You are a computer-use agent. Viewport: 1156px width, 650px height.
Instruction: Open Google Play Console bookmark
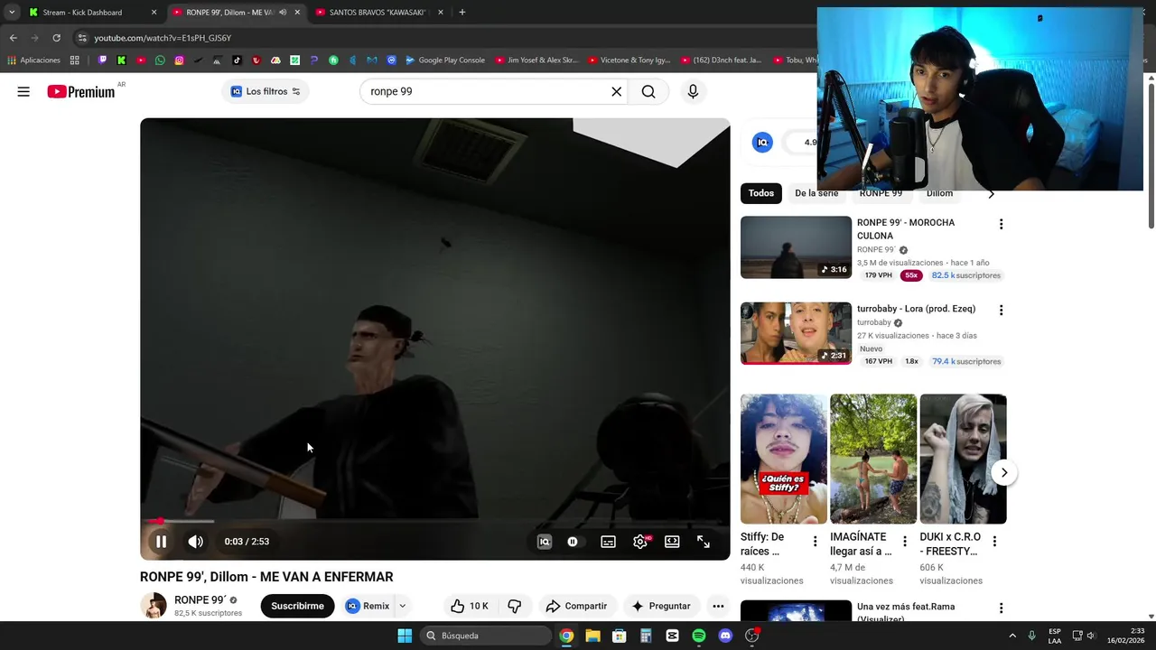(444, 60)
